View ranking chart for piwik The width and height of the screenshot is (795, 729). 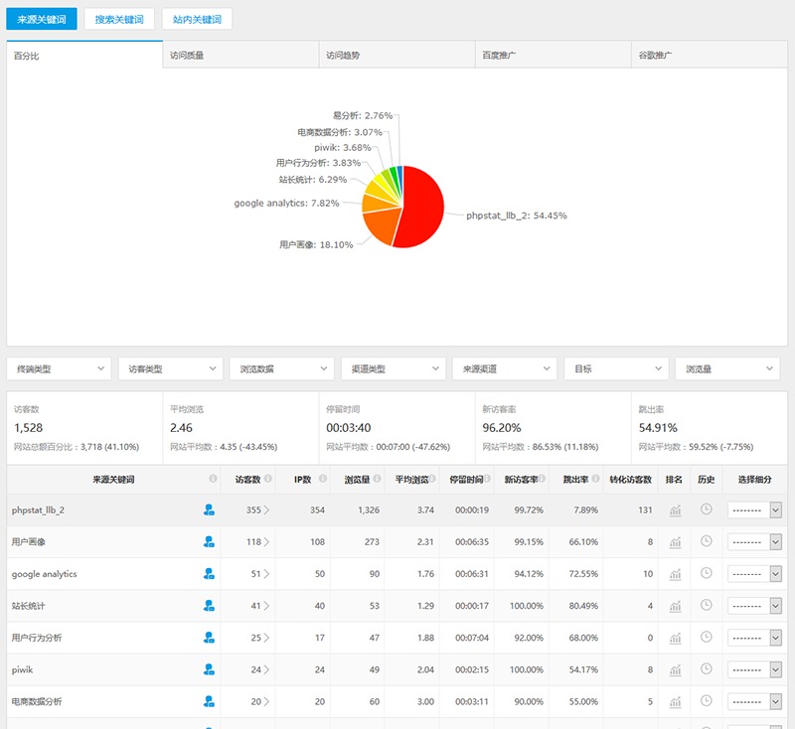click(675, 670)
